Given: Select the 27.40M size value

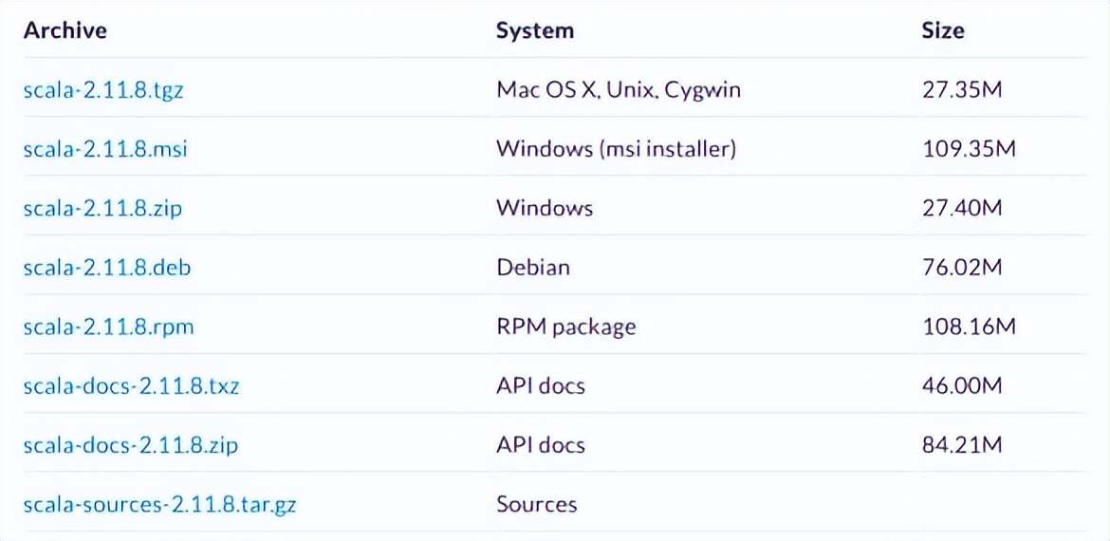Looking at the screenshot, I should click(963, 209).
